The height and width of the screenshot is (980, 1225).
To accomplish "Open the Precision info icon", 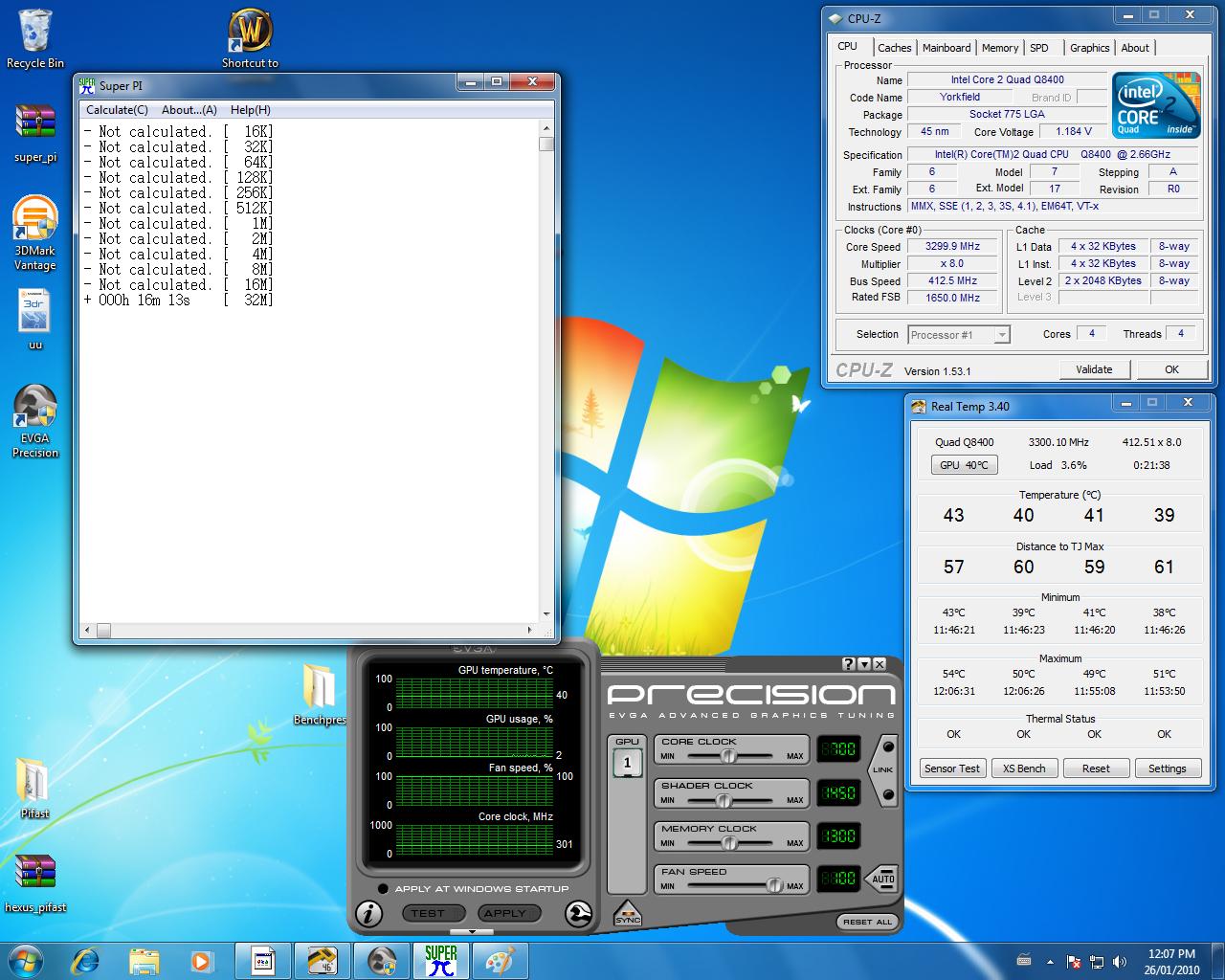I will tap(369, 913).
